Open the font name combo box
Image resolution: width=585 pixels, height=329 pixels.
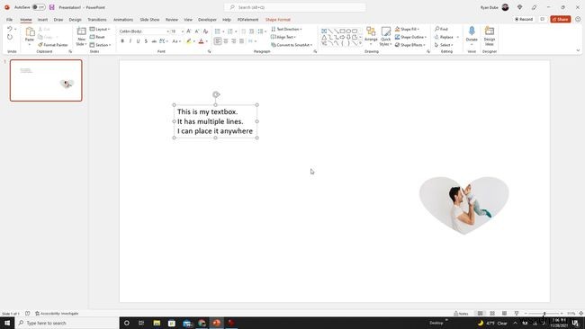[x=144, y=31]
